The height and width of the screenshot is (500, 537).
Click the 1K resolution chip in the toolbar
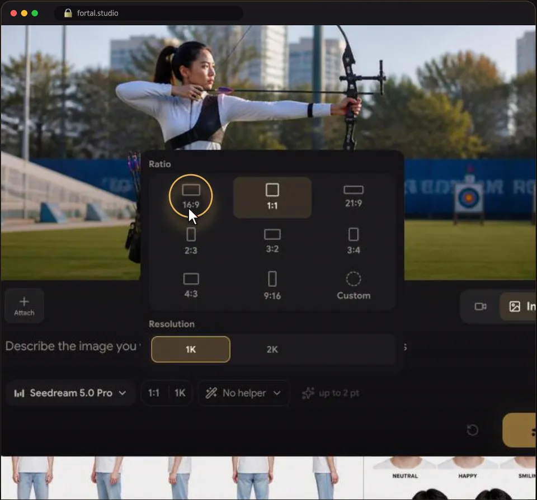coord(180,393)
